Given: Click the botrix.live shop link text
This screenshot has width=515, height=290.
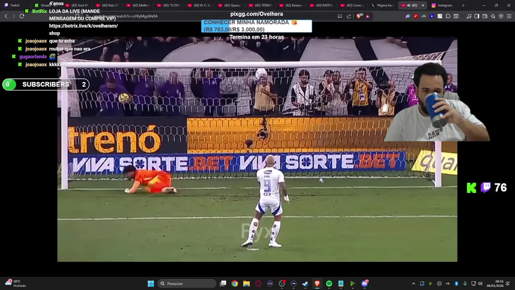Looking at the screenshot, I should click(83, 29).
